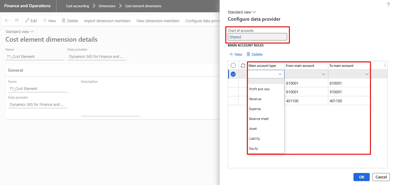Select From main account cell 810001
Image resolution: width=394 pixels, height=185 pixels.
pos(306,83)
